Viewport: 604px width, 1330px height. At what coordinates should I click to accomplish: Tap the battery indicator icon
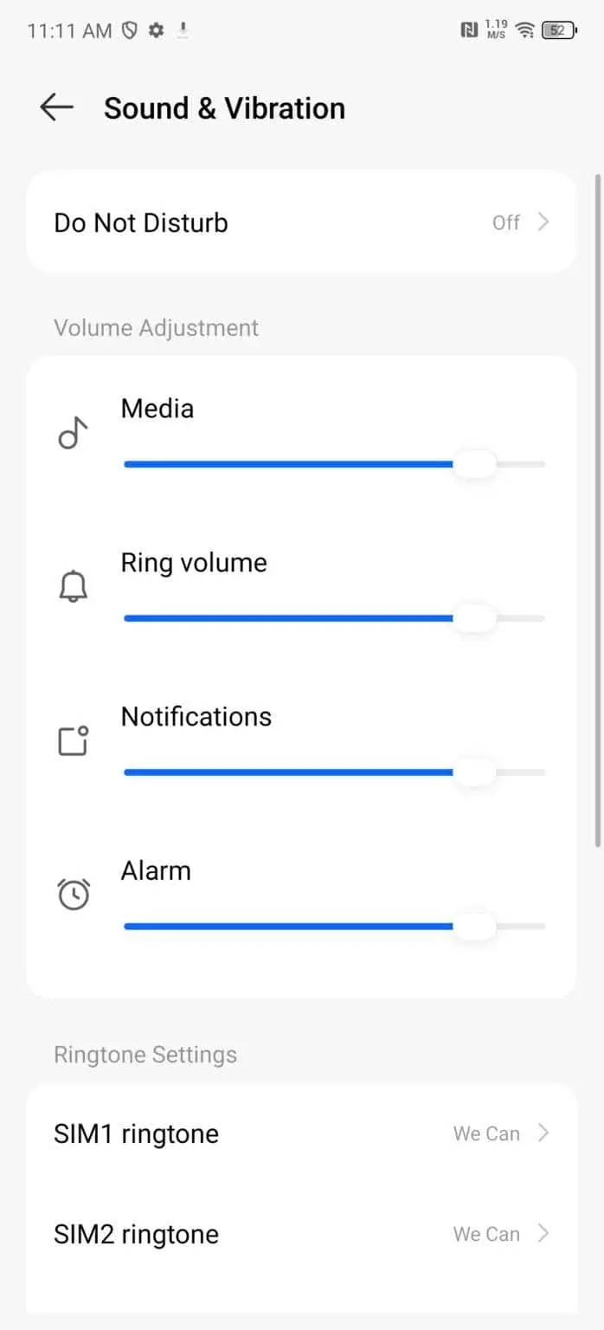pyautogui.click(x=560, y=30)
